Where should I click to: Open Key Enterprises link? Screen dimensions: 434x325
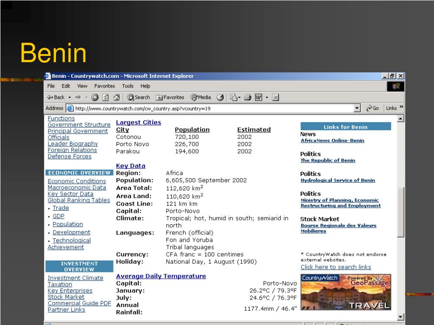tap(70, 291)
